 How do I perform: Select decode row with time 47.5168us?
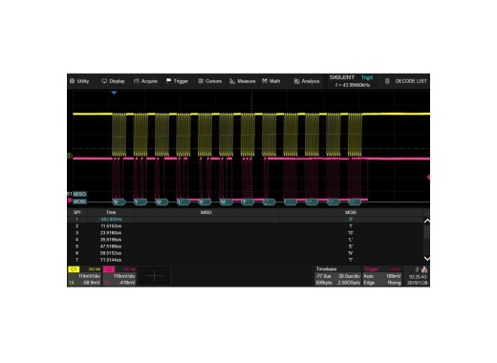245,246
